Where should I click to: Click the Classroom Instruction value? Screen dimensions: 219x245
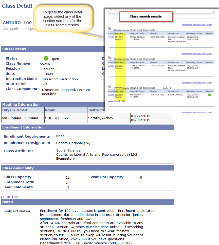[60, 79]
